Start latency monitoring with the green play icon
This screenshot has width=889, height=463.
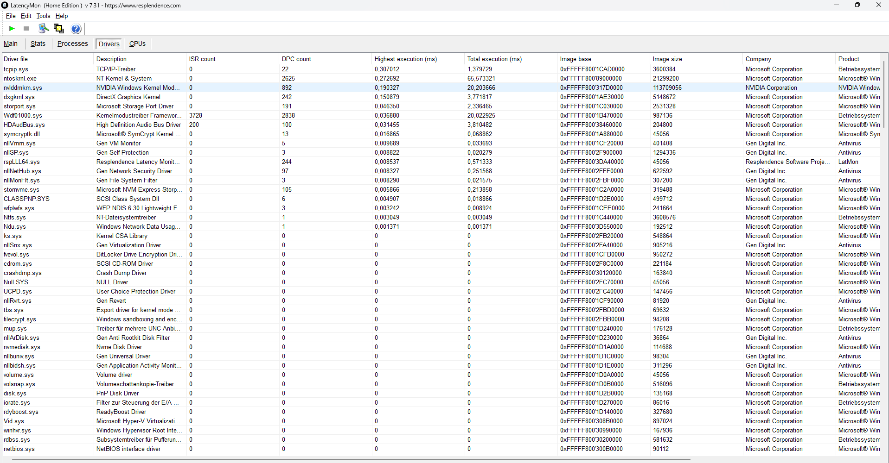12,28
